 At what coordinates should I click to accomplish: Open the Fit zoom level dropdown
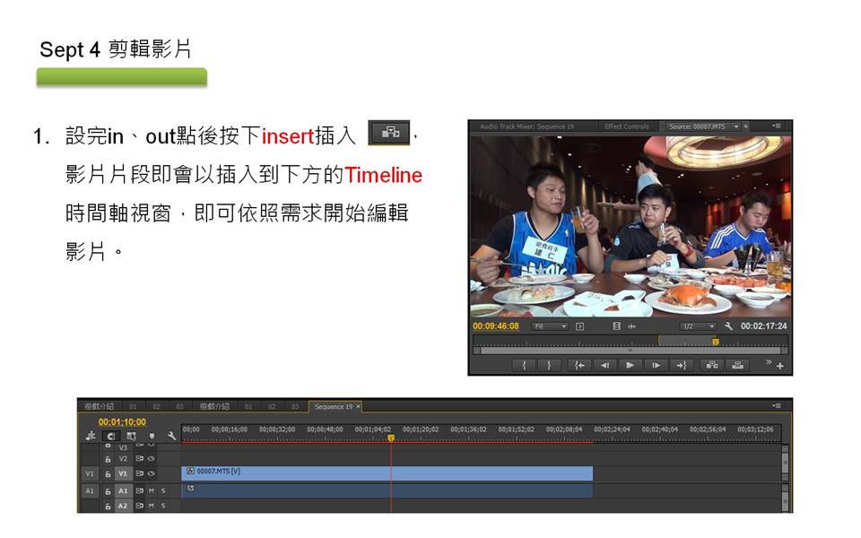[x=551, y=326]
